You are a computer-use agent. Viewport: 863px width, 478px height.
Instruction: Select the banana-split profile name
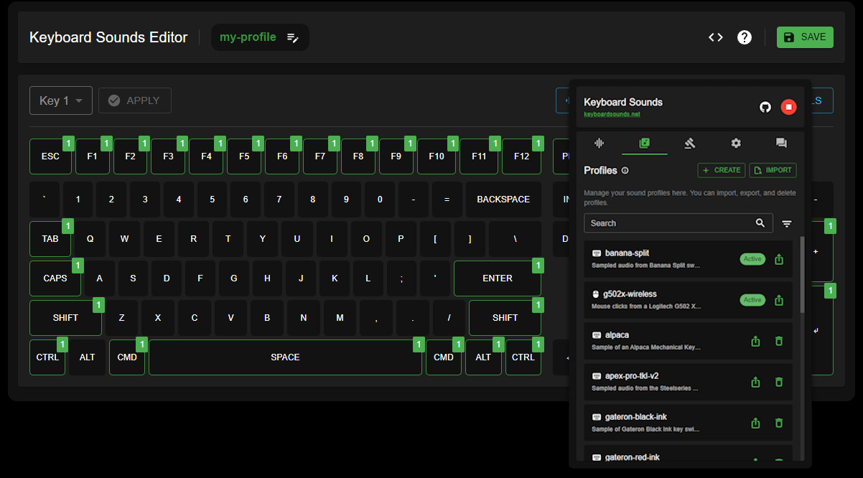tap(627, 253)
